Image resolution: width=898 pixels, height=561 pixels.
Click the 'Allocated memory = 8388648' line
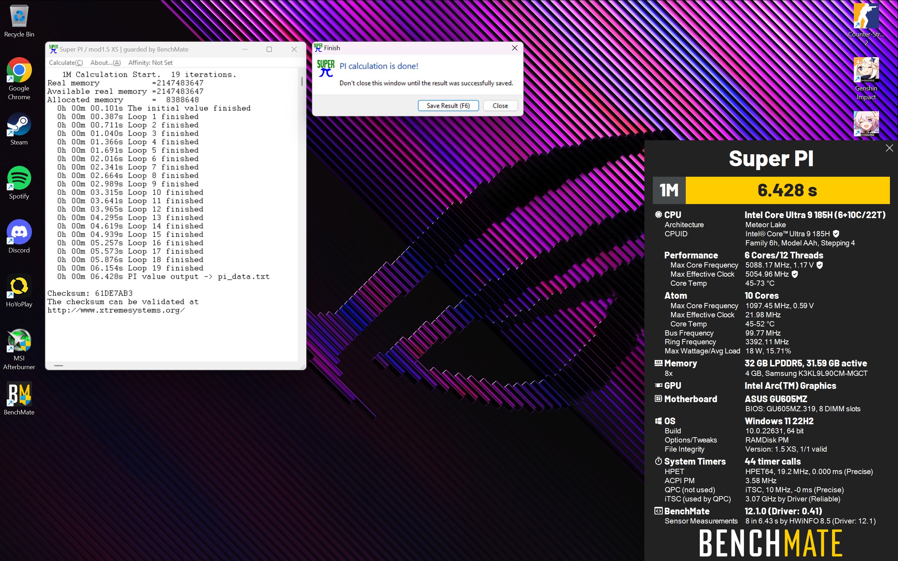123,100
